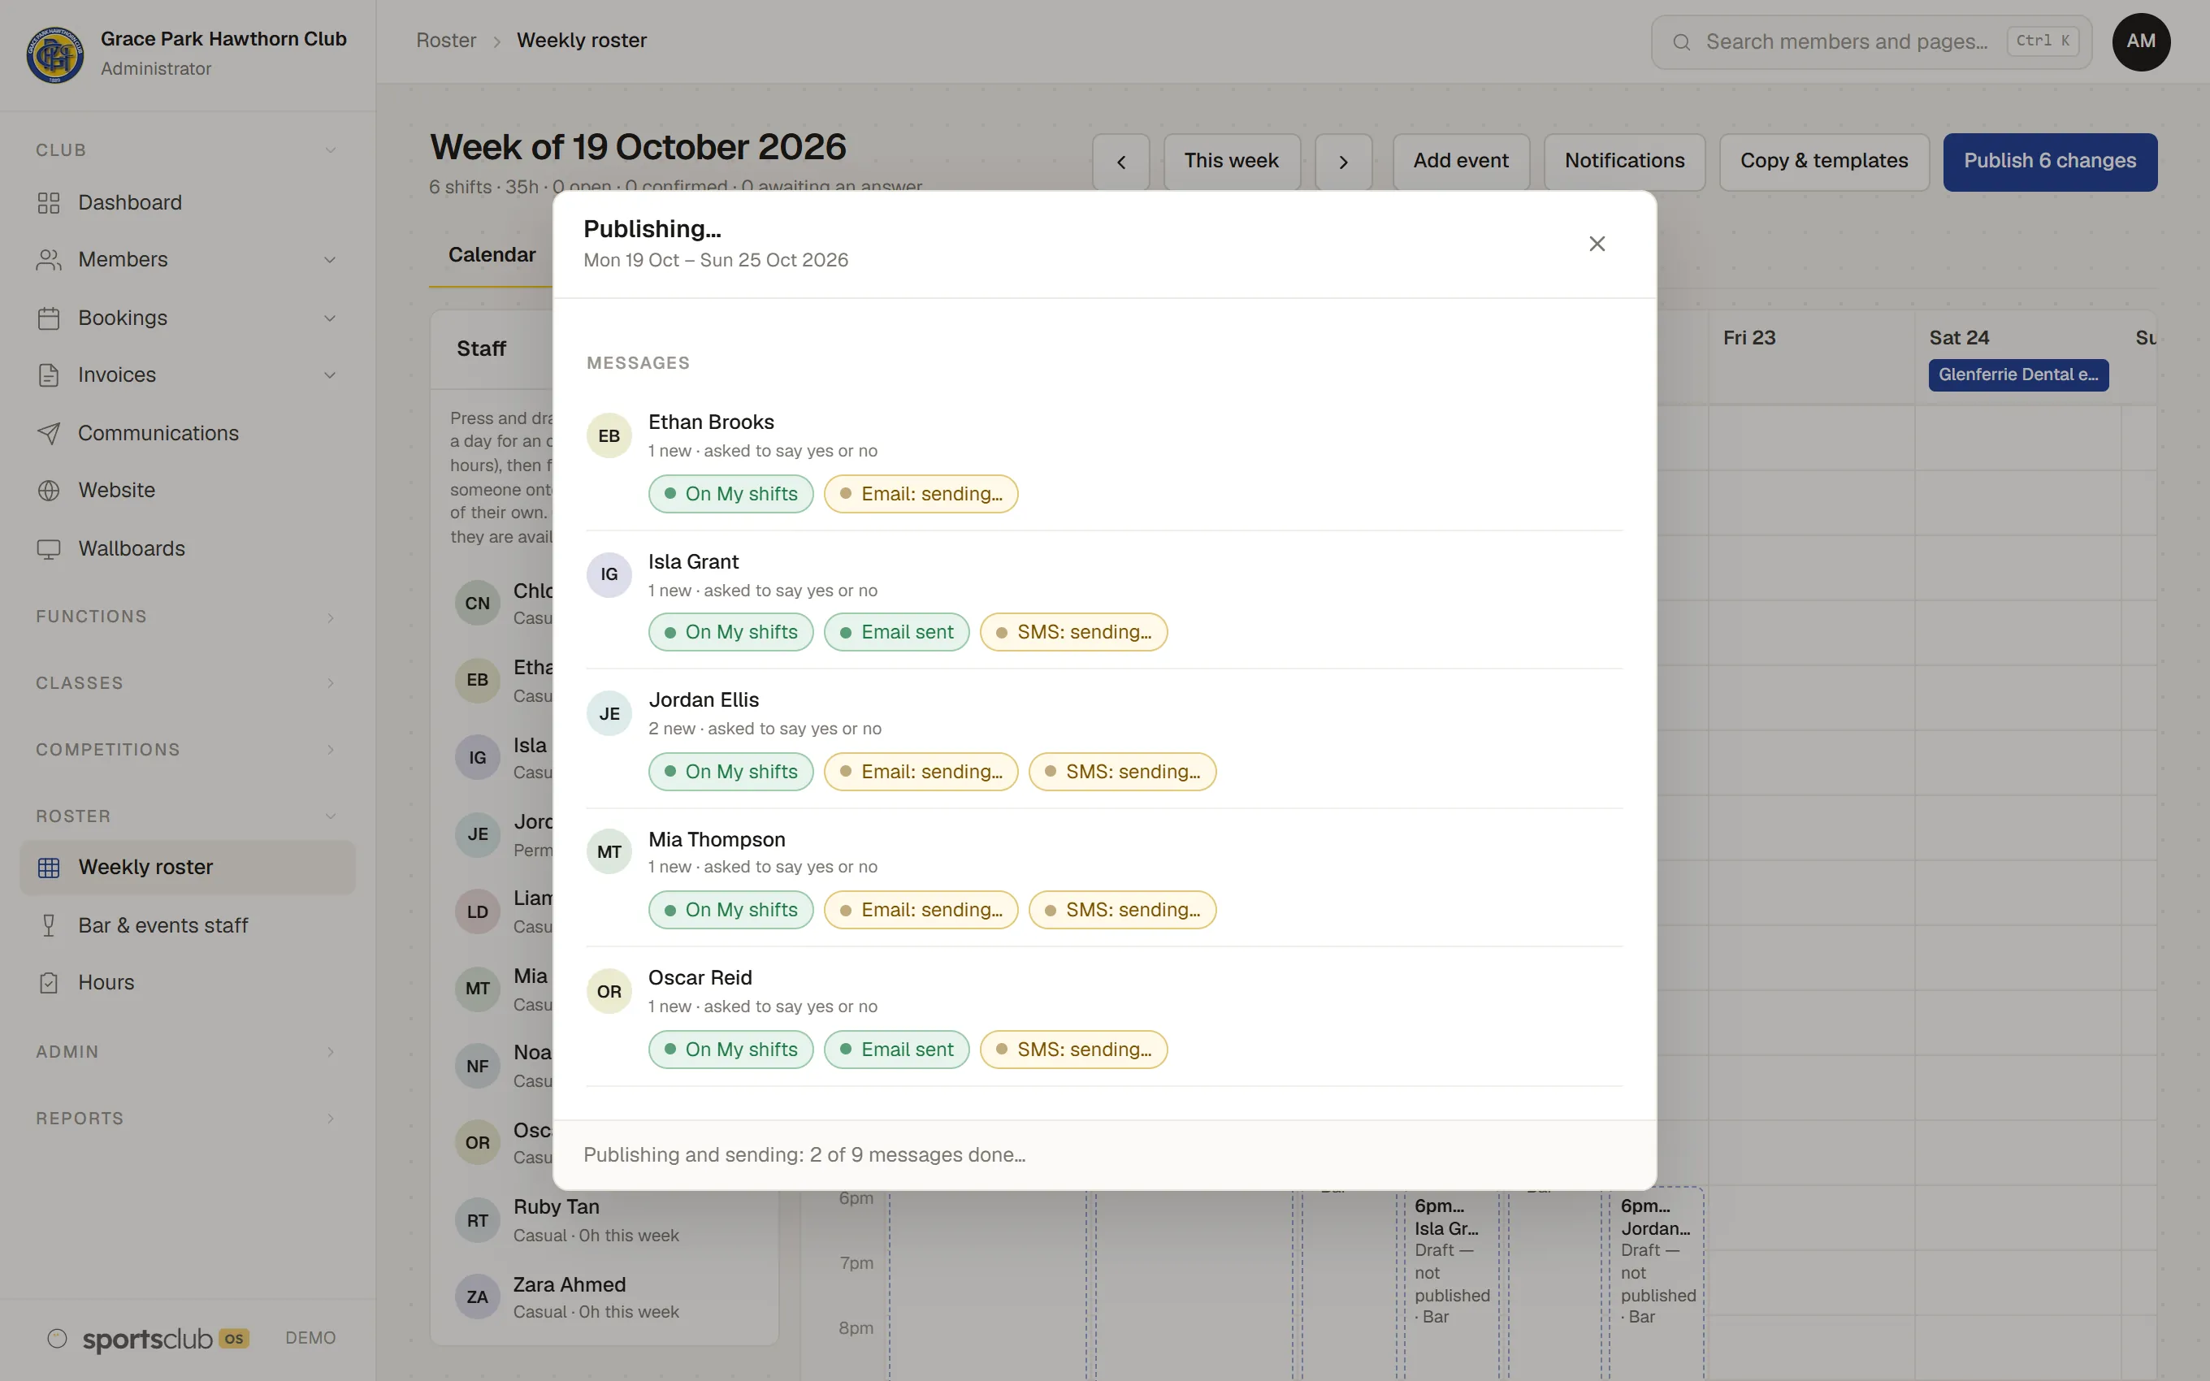Open the Notifications button
This screenshot has width=2210, height=1381.
(x=1625, y=162)
